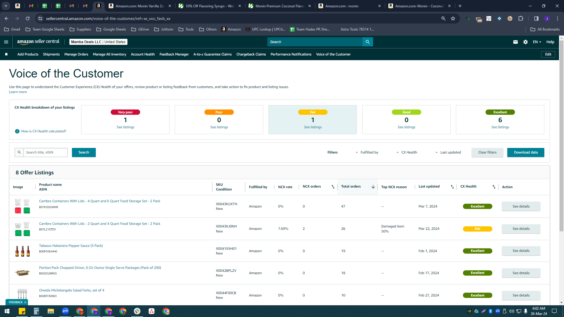Open Zoom from the taskbar

point(65,311)
